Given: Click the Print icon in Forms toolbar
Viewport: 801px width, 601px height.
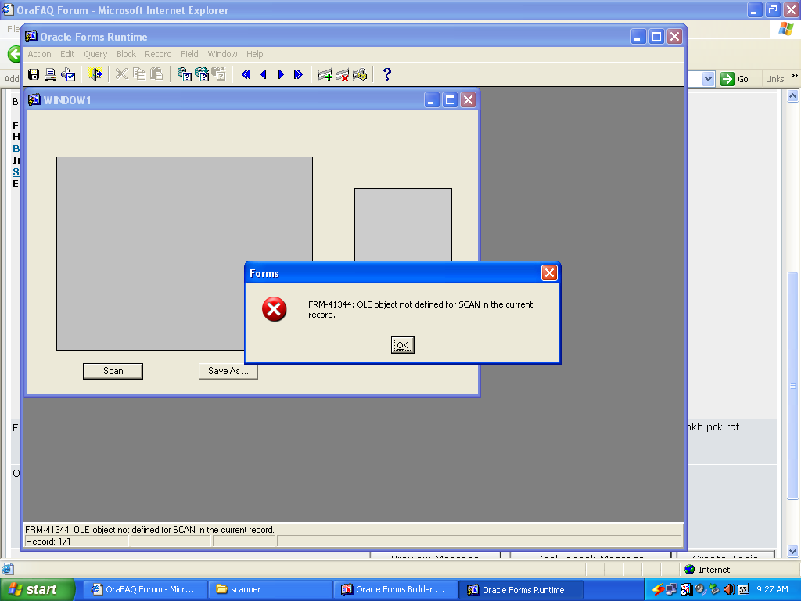Looking at the screenshot, I should 51,74.
